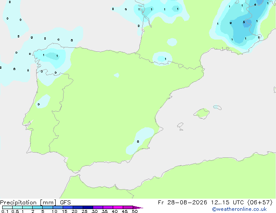The width and height of the screenshot is (276, 213).
Task: Click the '50' legend label
Action: tap(135, 211)
